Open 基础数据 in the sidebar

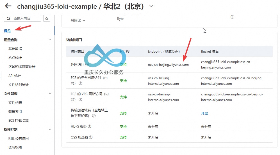pyautogui.click(x=15, y=49)
